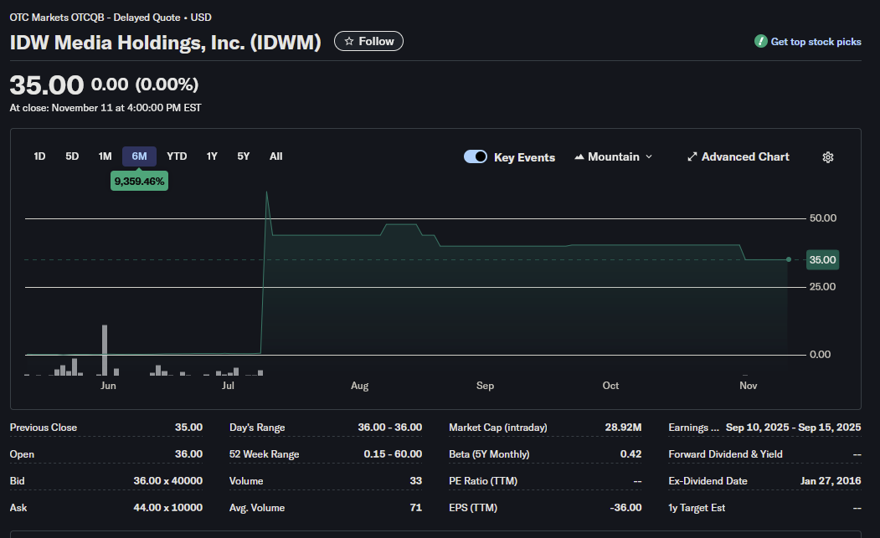Click the Earnings date Sep 10, 2025 - Sep 15, 2025
Viewport: 880px width, 538px height.
pyautogui.click(x=793, y=428)
